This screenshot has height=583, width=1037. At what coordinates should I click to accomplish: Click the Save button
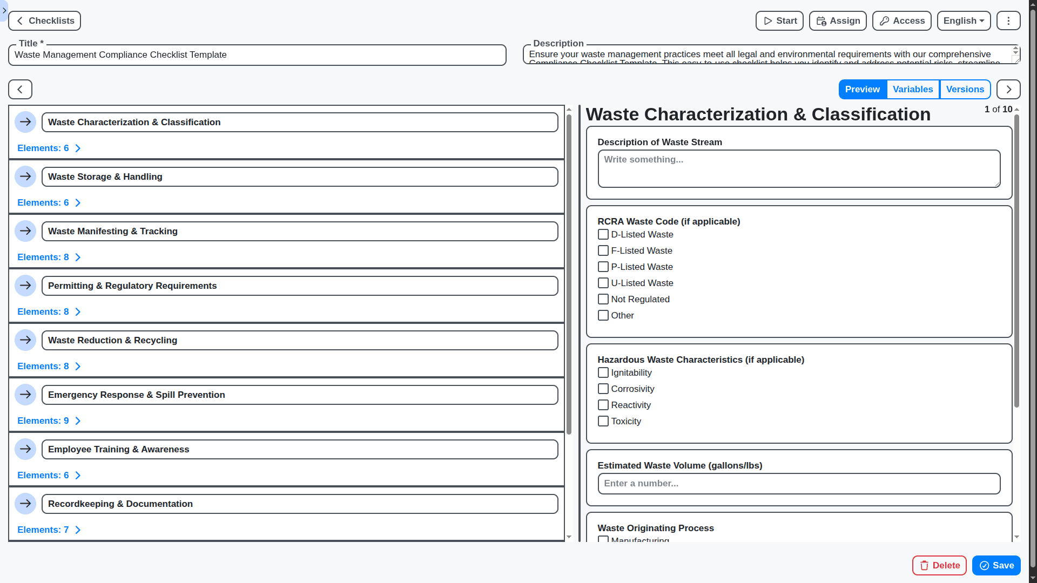coord(996,565)
